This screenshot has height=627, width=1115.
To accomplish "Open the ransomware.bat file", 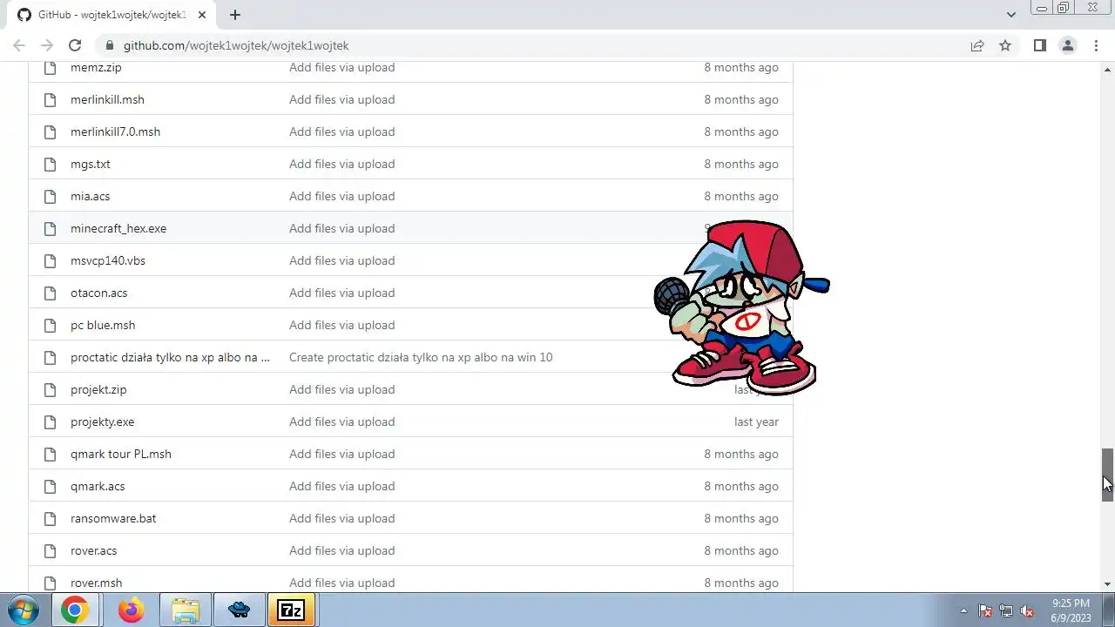I will 113,518.
